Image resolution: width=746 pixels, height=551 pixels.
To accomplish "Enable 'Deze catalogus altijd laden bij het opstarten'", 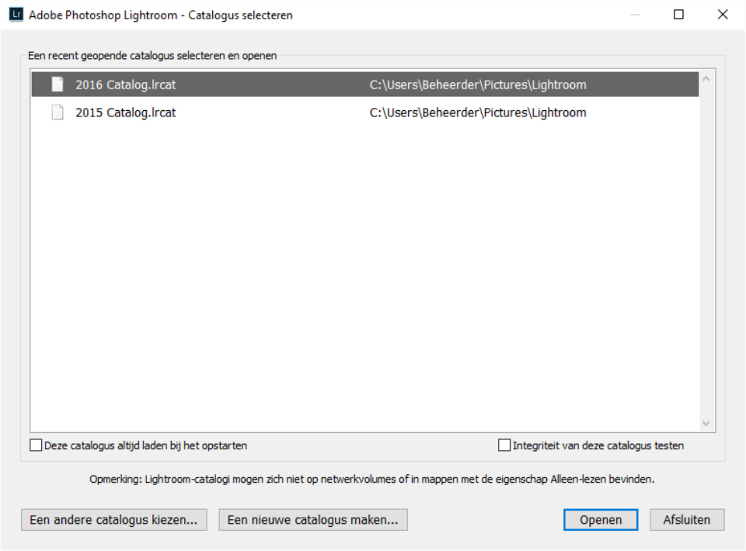I will (36, 445).
